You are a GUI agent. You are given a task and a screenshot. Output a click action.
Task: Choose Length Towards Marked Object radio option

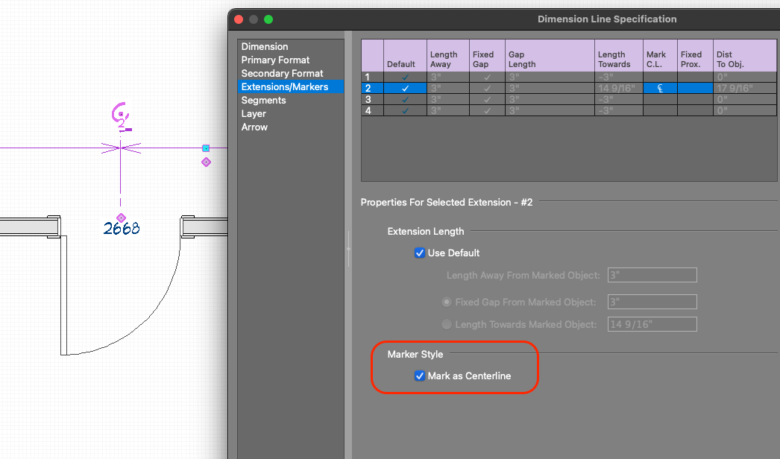point(447,324)
